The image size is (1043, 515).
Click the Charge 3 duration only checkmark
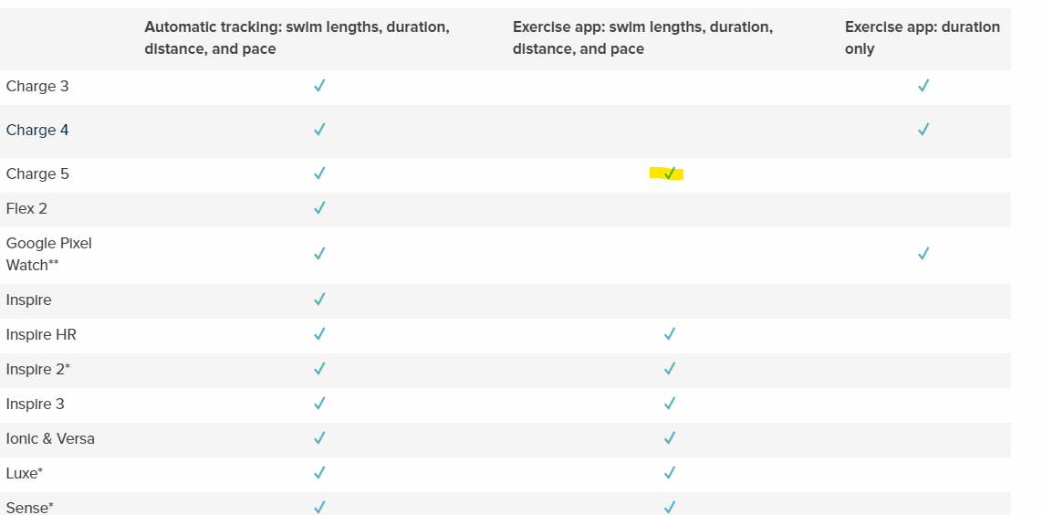pyautogui.click(x=923, y=86)
